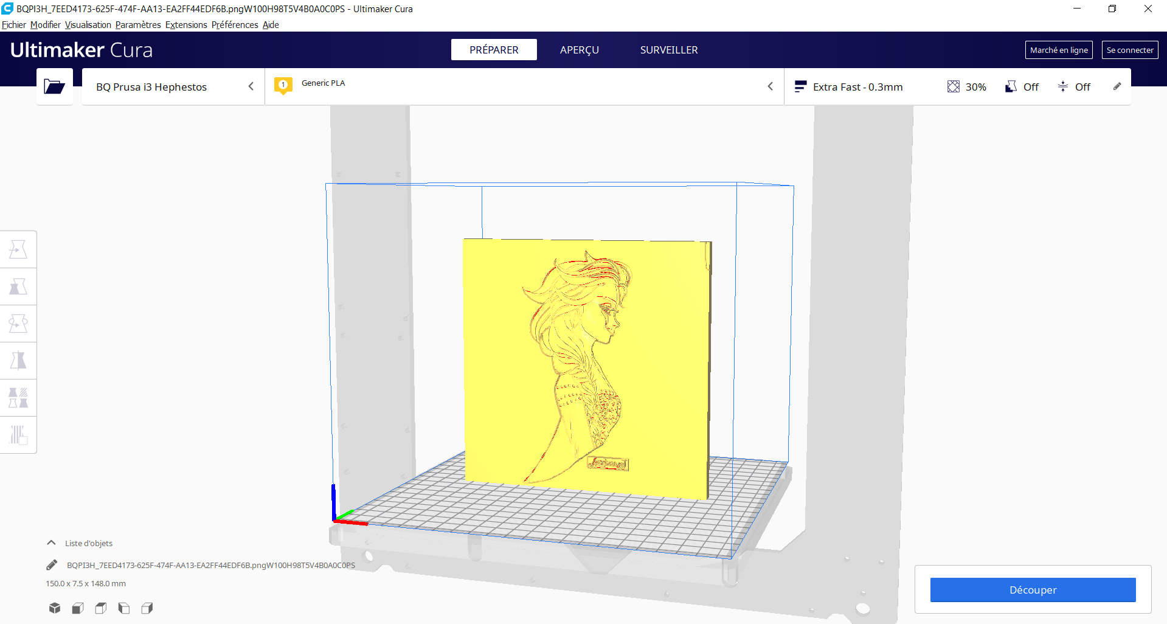Viewport: 1167px width, 624px height.
Task: Select the Rotate tool in sidebar
Action: point(18,324)
